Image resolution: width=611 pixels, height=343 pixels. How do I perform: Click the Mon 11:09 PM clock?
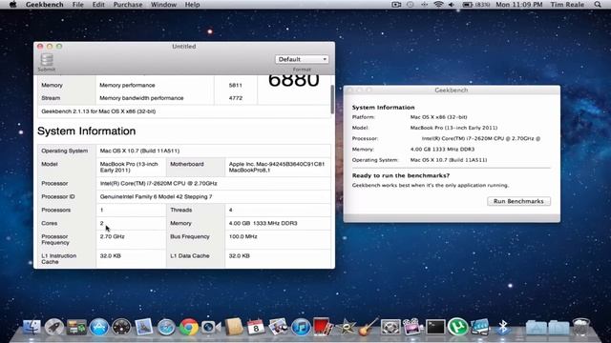(519, 5)
